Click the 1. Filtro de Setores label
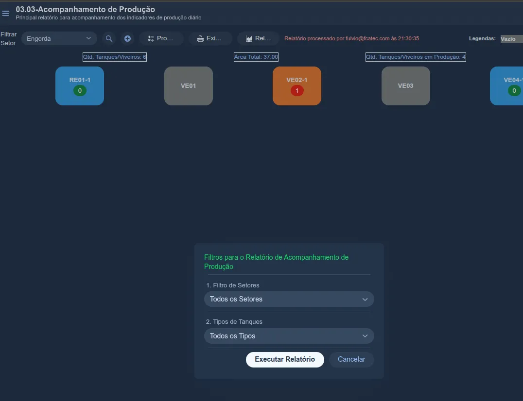This screenshot has height=401, width=523. click(x=232, y=285)
